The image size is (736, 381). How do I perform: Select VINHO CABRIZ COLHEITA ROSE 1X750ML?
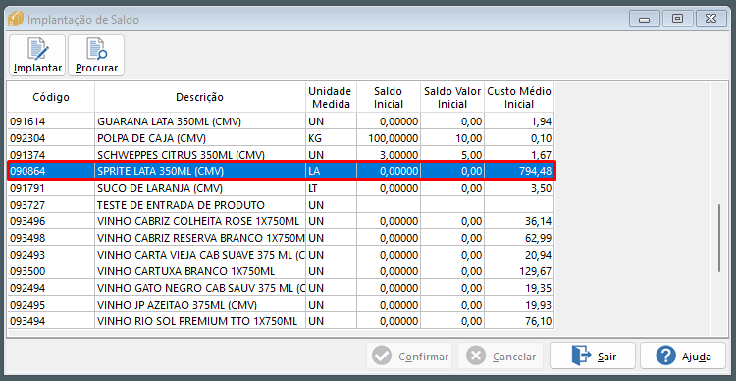click(x=281, y=221)
